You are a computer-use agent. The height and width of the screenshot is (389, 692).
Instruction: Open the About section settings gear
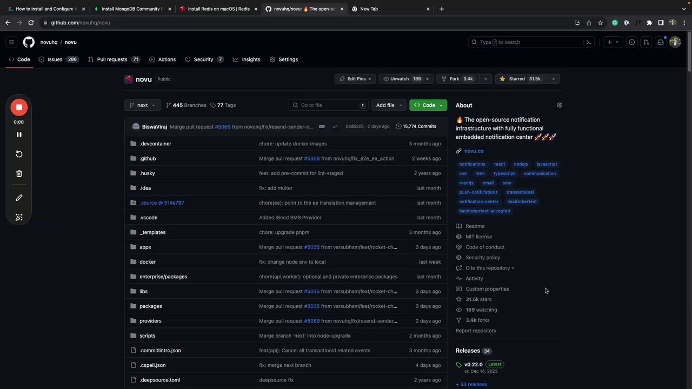point(560,105)
